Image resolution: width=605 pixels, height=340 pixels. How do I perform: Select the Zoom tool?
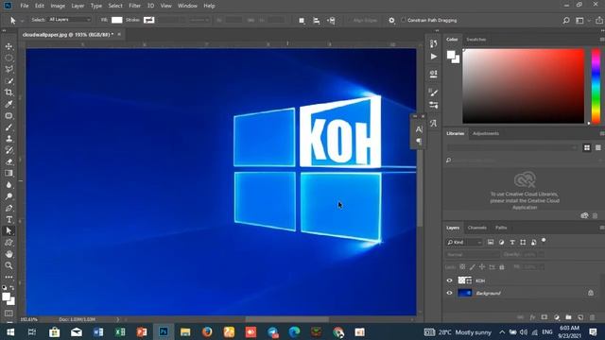(x=9, y=265)
